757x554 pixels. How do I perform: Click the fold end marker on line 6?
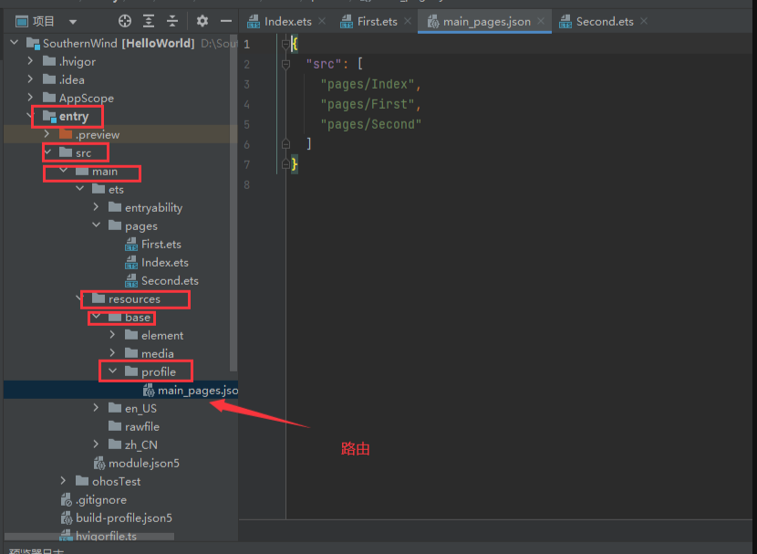[x=285, y=144]
